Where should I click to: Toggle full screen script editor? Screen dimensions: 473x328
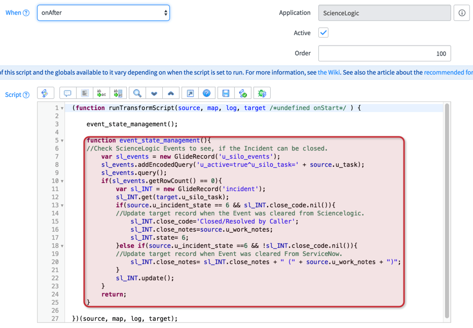click(x=190, y=93)
